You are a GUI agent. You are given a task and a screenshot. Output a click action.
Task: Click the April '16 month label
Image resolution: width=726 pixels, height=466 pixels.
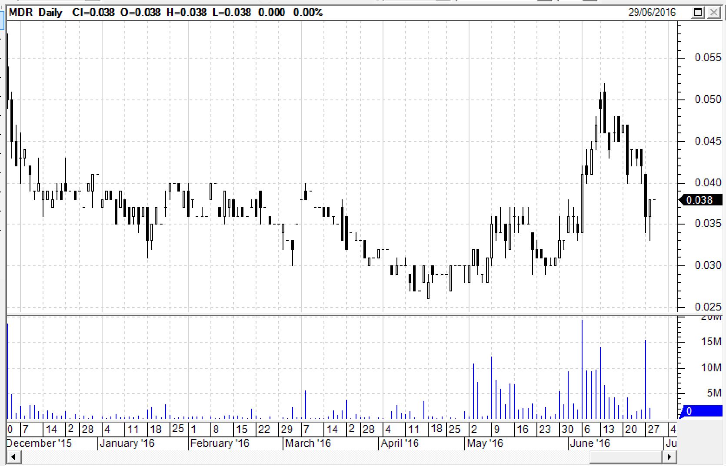coord(400,443)
